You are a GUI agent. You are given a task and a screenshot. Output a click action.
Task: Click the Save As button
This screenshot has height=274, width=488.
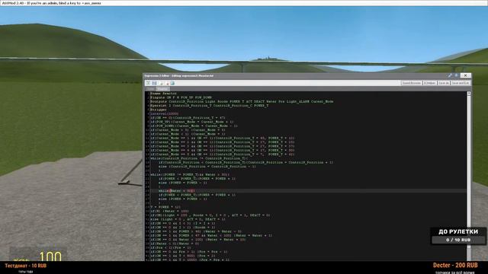click(444, 83)
